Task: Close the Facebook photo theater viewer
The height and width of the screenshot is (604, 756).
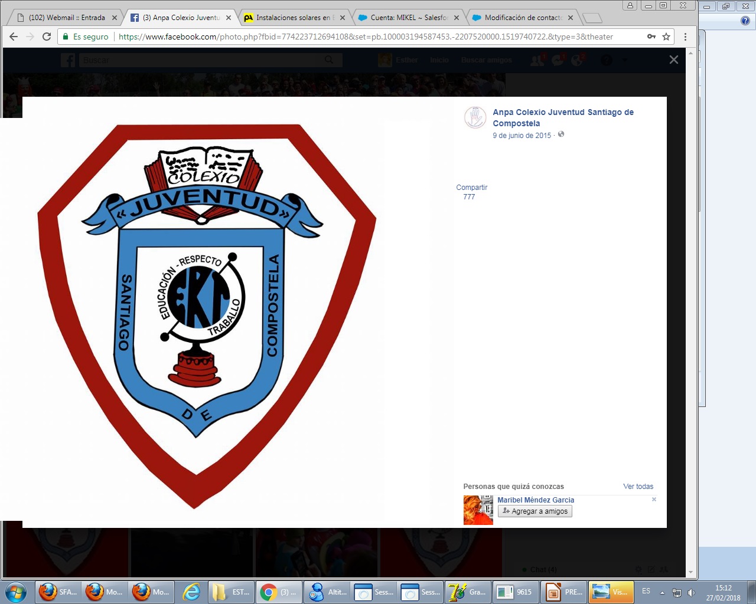Action: point(673,60)
